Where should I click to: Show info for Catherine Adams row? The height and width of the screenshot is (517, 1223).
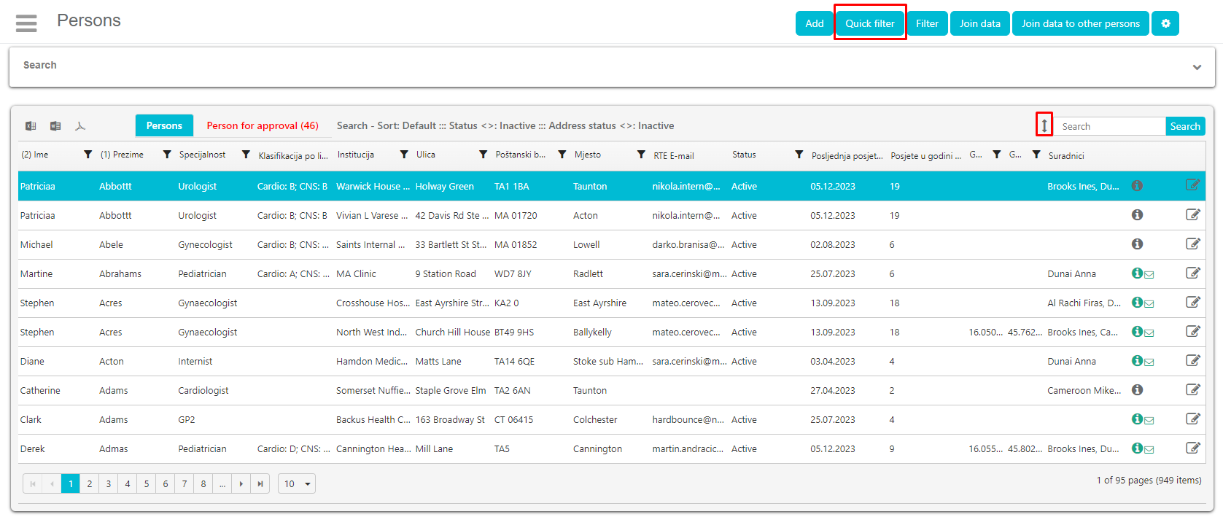click(1137, 390)
